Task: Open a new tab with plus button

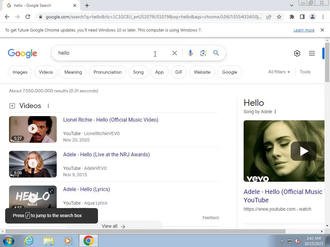Action: (x=87, y=5)
